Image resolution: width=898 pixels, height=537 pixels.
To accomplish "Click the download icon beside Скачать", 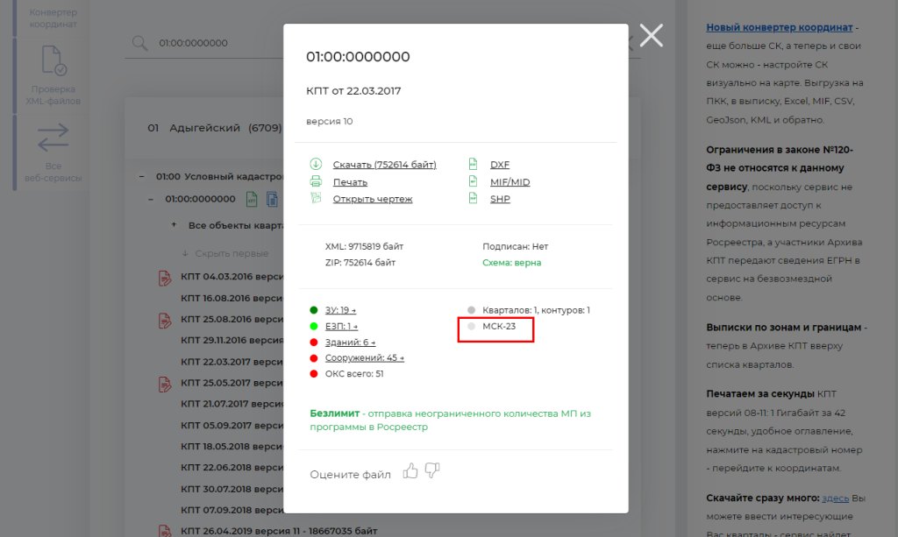I will (x=316, y=165).
